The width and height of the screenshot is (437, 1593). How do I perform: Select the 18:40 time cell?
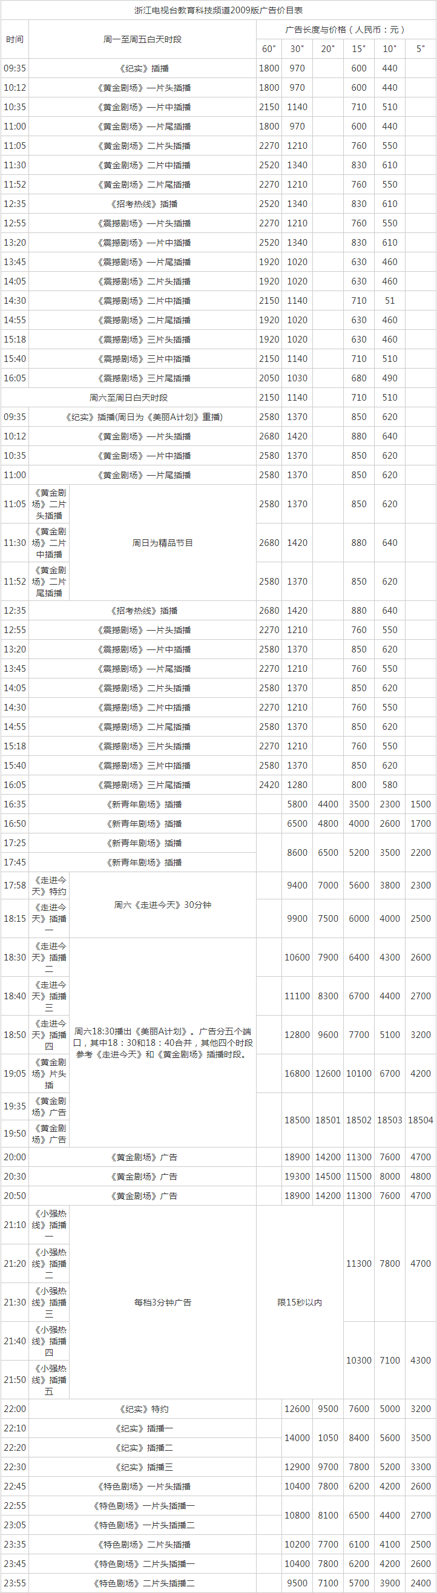[x=15, y=996]
